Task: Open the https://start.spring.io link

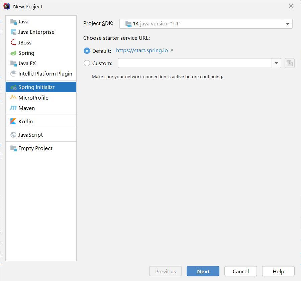Action: tap(142, 50)
